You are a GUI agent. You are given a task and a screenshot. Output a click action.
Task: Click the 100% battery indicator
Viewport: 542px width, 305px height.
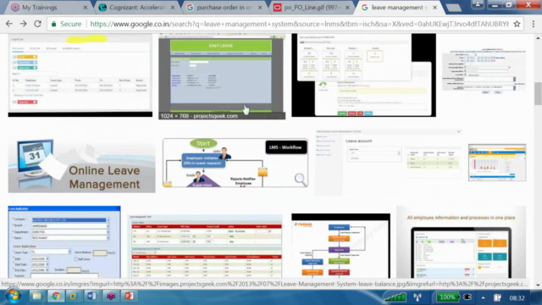click(447, 297)
